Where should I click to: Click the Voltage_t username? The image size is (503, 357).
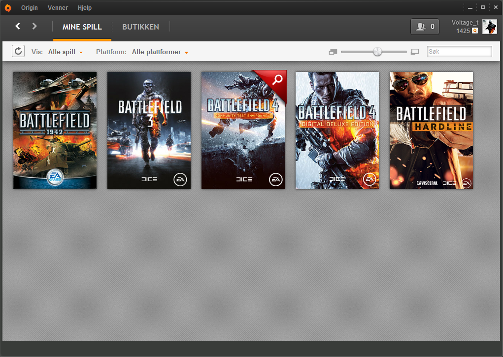[x=465, y=23]
